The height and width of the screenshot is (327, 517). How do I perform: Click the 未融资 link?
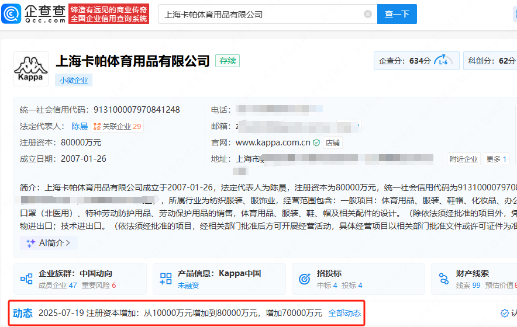[x=188, y=286]
